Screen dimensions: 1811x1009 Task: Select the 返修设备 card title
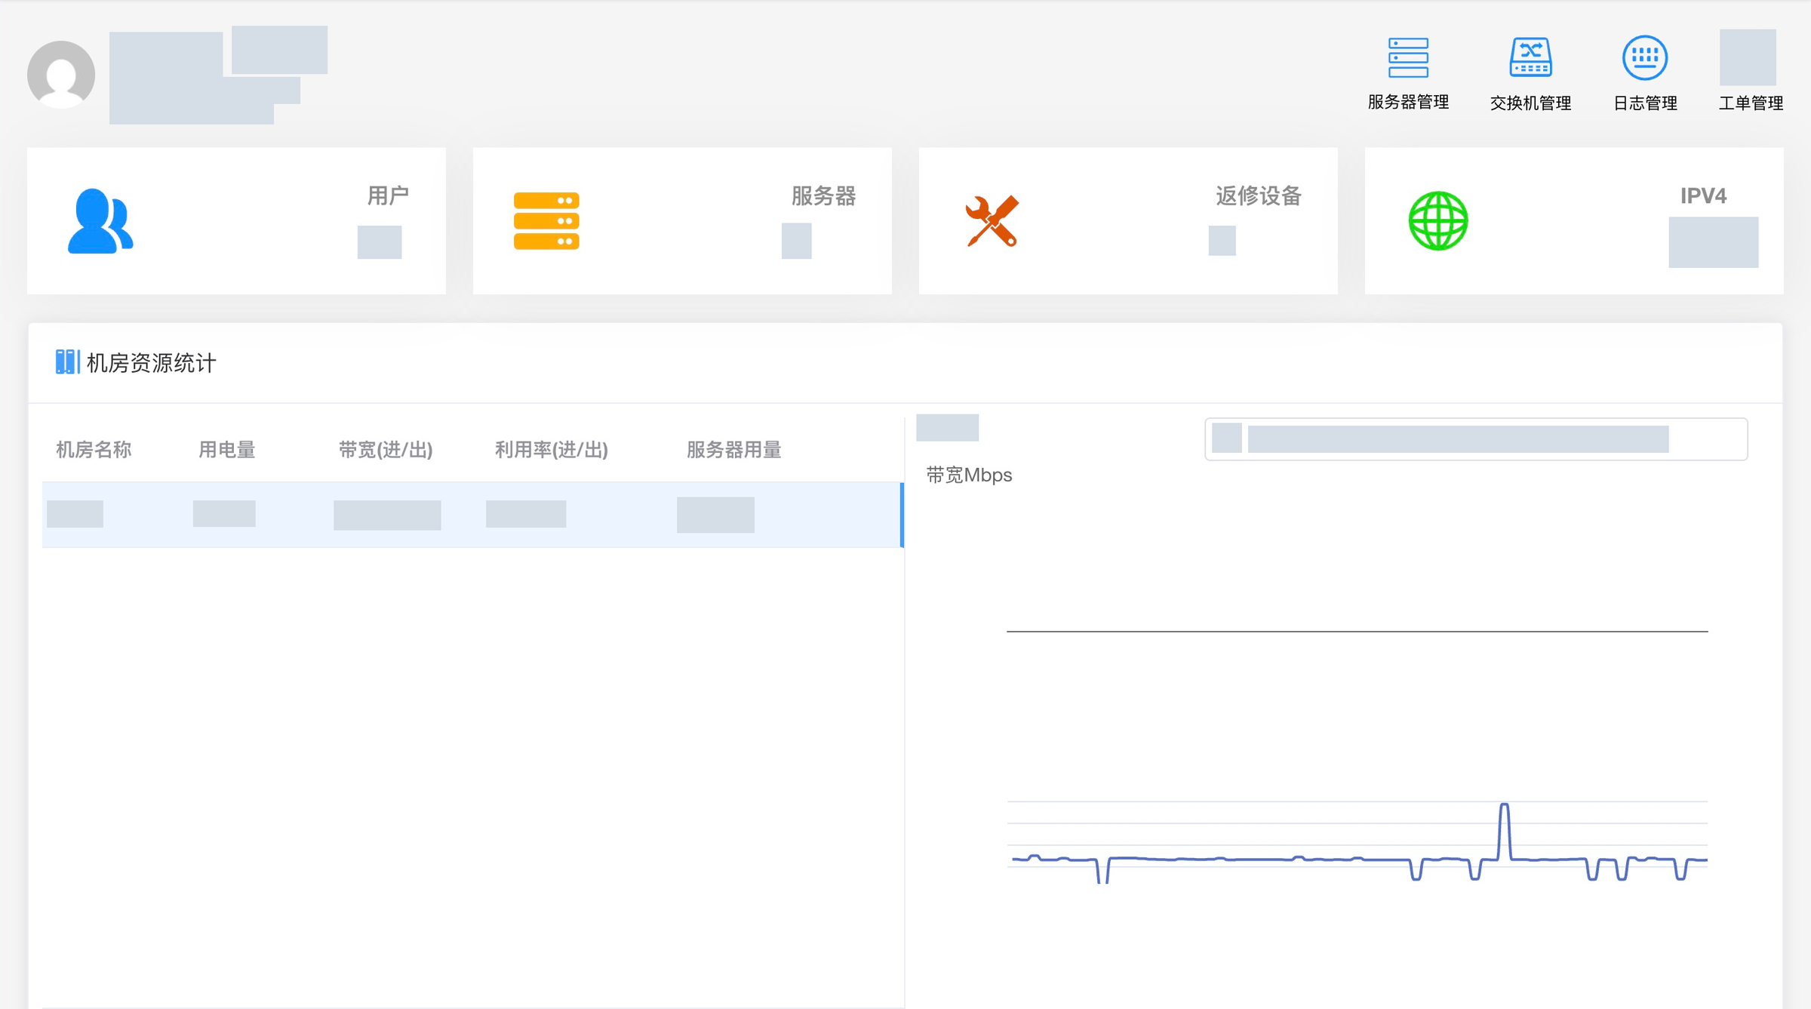coord(1259,196)
